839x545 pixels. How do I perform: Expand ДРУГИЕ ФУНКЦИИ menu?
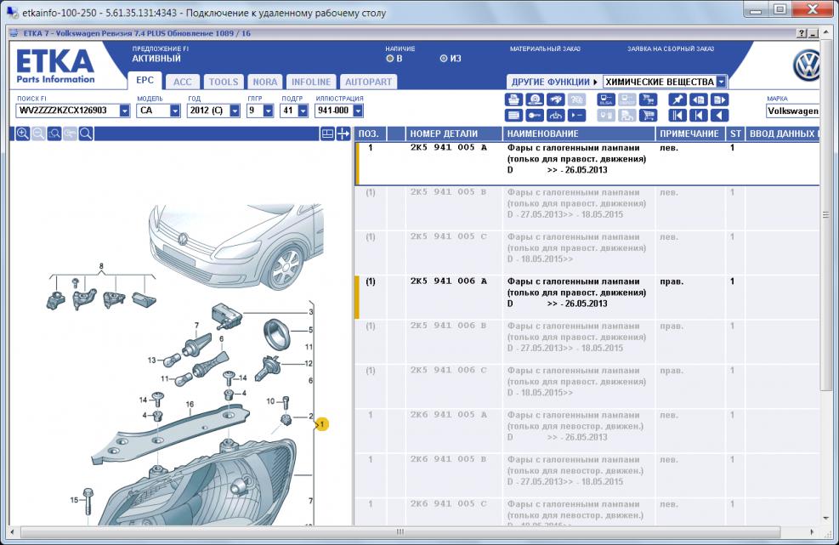point(553,82)
